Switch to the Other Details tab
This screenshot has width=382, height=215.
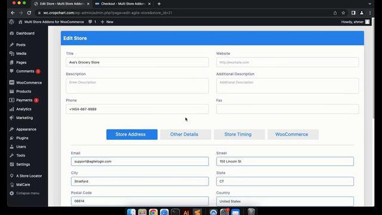pyautogui.click(x=186, y=134)
